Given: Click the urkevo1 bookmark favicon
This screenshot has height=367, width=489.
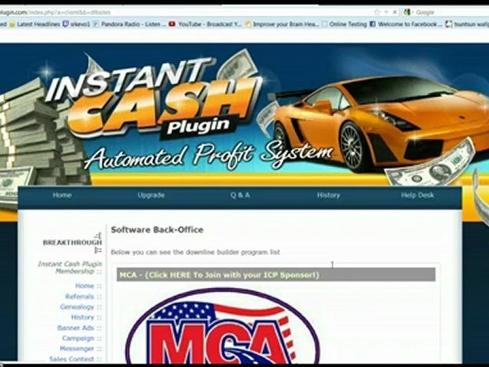Looking at the screenshot, I should click(66, 24).
